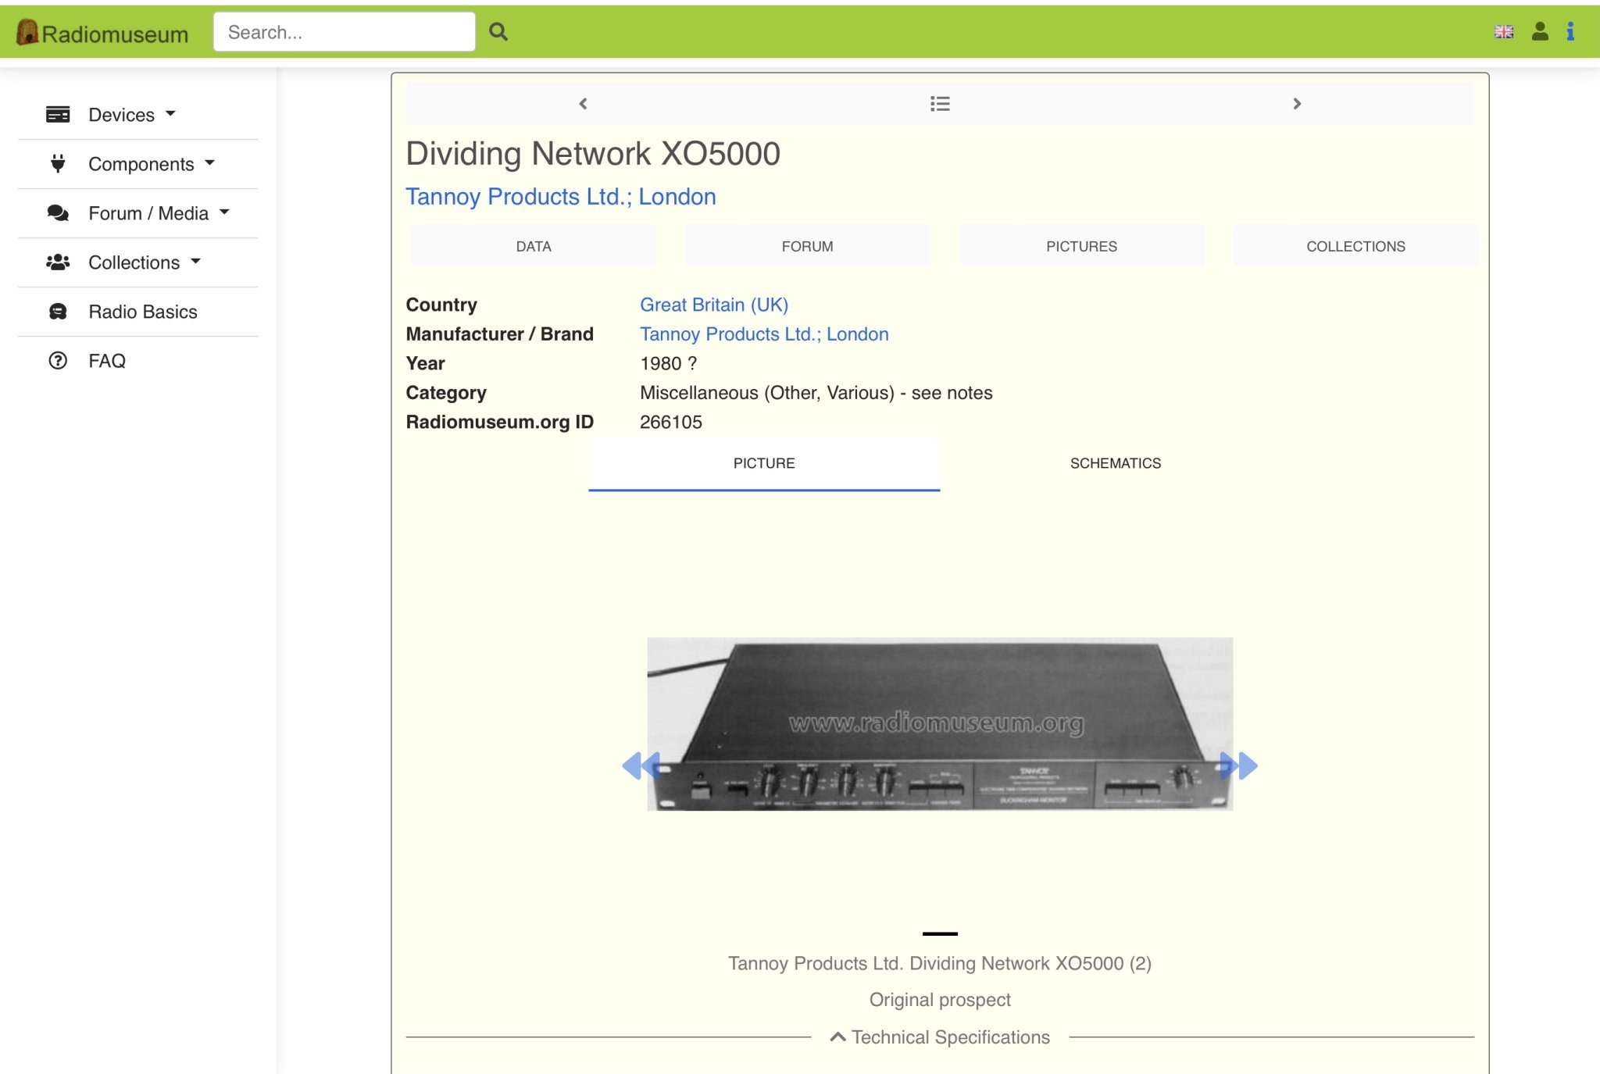Switch to the COLLECTIONS tab
The image size is (1600, 1074).
tap(1355, 246)
